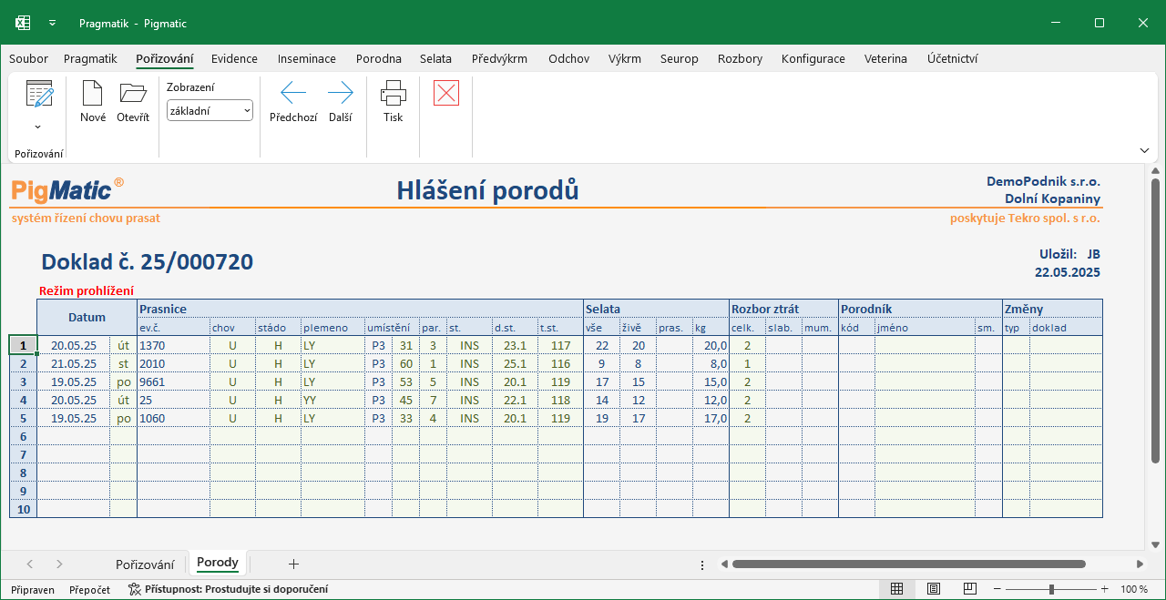Create a new document with Nové
The height and width of the screenshot is (600, 1166).
point(93,102)
